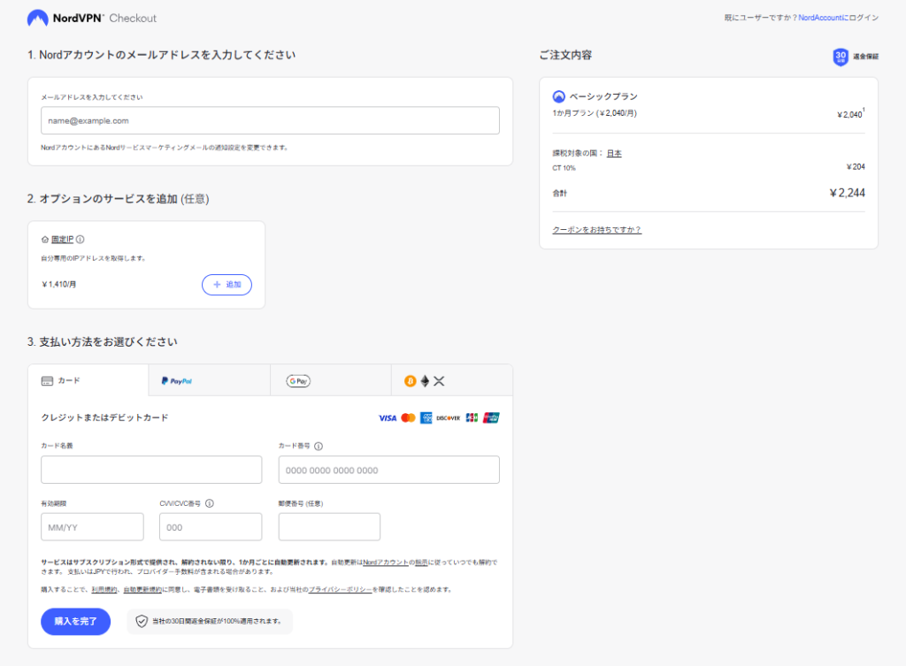
Task: Click the Visa card brand icon
Action: pos(386,417)
